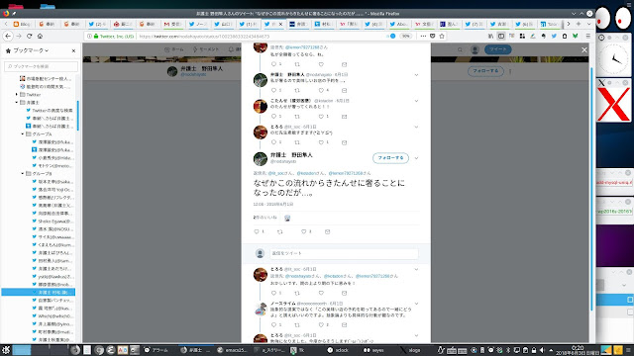Close the tweet overlay with X
The width and height of the screenshot is (634, 356).
583,49
